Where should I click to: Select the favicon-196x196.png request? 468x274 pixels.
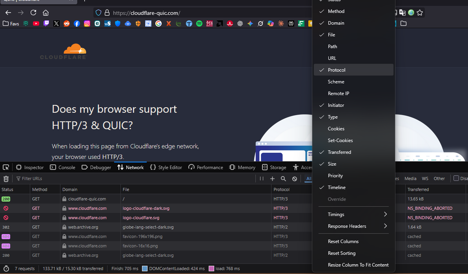pyautogui.click(x=234, y=236)
